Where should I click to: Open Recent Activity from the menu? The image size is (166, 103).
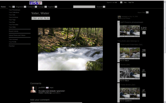click(x=14, y=31)
